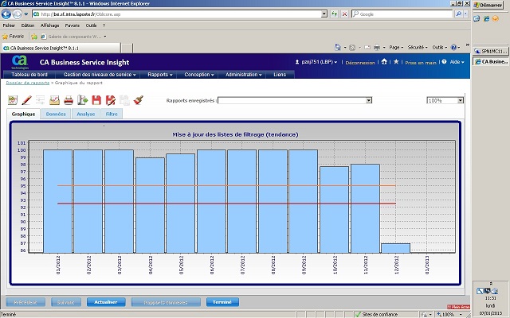
Task: Click the home icon in blue header
Action: point(384,62)
